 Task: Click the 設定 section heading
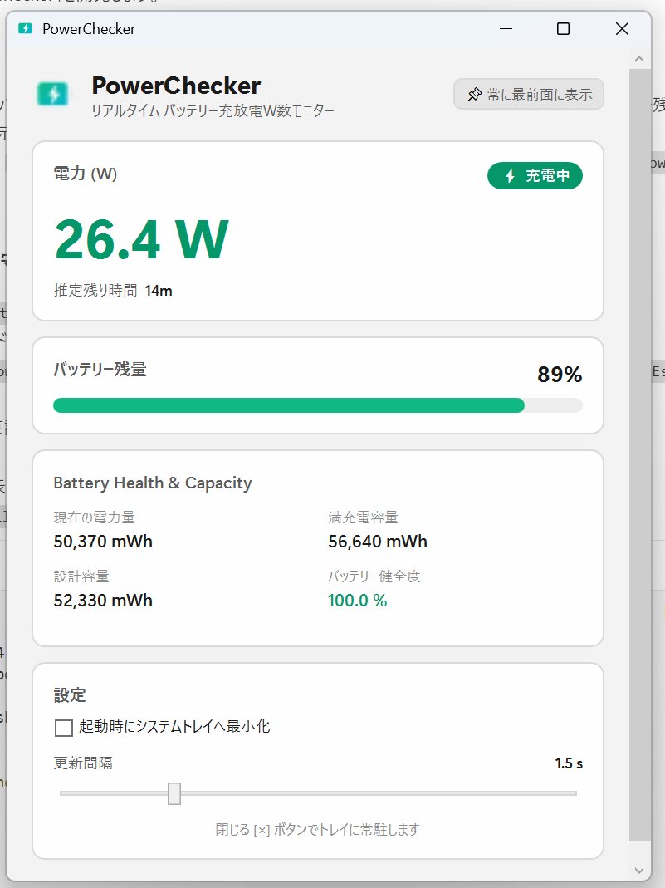[x=70, y=695]
